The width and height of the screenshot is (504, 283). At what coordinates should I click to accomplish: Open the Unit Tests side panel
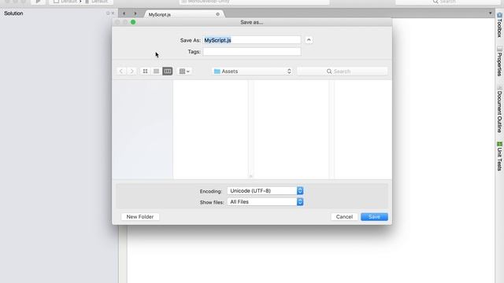[499, 156]
